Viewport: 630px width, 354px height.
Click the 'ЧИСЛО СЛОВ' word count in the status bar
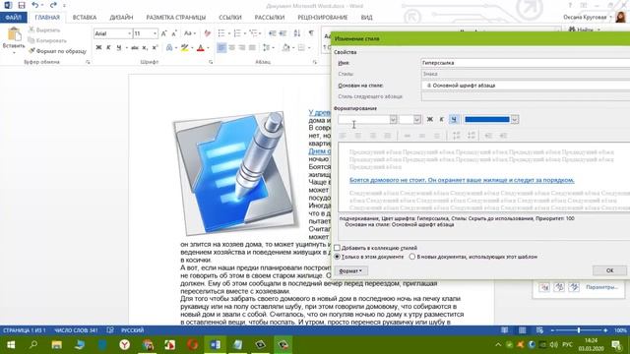tap(76, 330)
